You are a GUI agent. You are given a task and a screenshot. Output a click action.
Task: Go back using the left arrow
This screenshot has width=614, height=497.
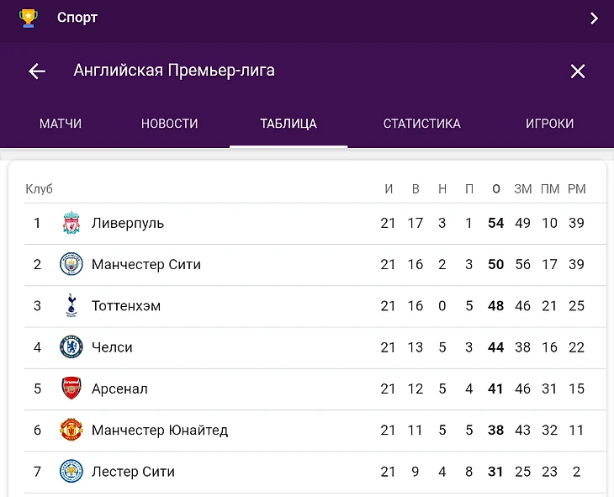click(x=37, y=71)
